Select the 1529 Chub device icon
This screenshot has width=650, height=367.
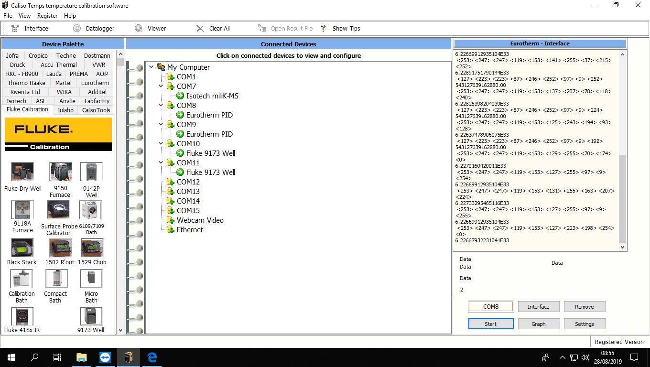(x=92, y=248)
